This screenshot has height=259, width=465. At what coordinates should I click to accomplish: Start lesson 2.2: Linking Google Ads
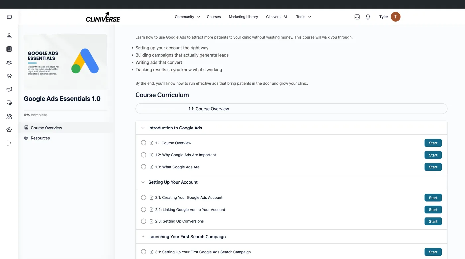433,210
